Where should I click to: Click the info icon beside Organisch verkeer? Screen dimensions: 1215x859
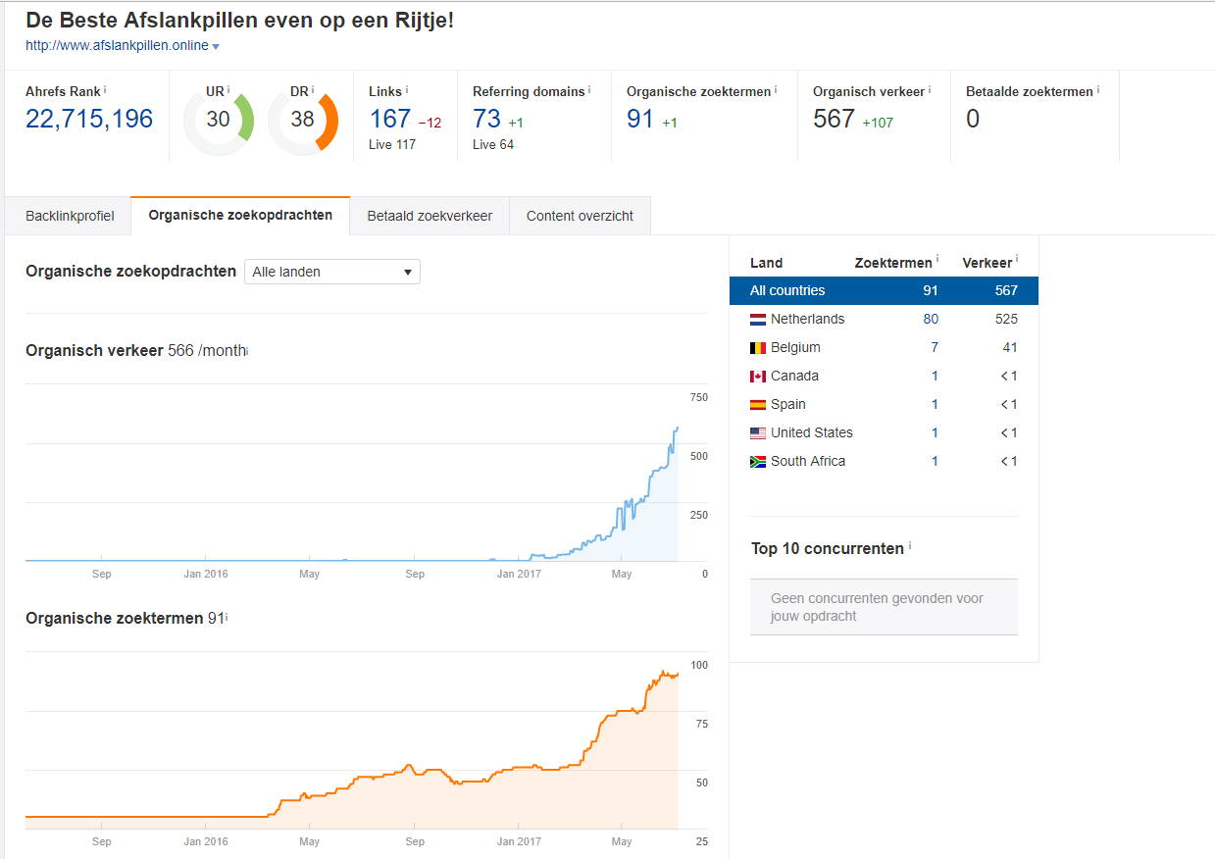(930, 89)
